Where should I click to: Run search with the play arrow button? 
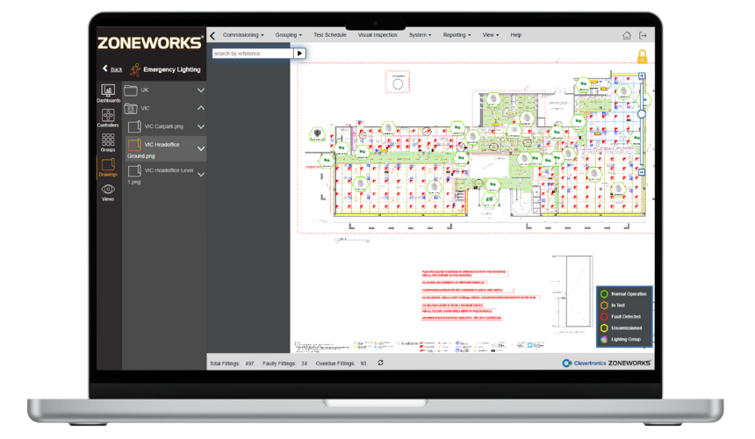299,54
